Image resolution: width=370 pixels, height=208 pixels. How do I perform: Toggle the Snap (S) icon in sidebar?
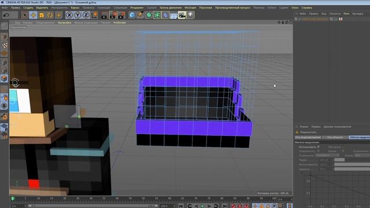pos(4,106)
